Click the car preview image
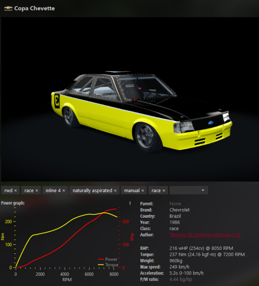259x286 pixels. (x=129, y=99)
